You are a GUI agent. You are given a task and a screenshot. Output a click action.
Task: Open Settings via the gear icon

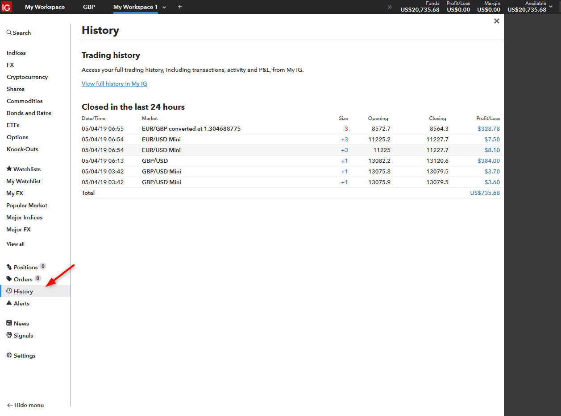9,355
